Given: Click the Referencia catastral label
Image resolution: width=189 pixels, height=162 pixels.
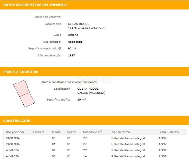Looking at the screenshot, I should coord(47,17).
